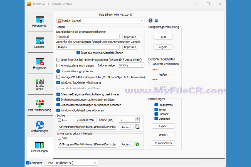The image size is (251, 167).
Task: Select the Einstellungen section icon
Action: point(39,145)
